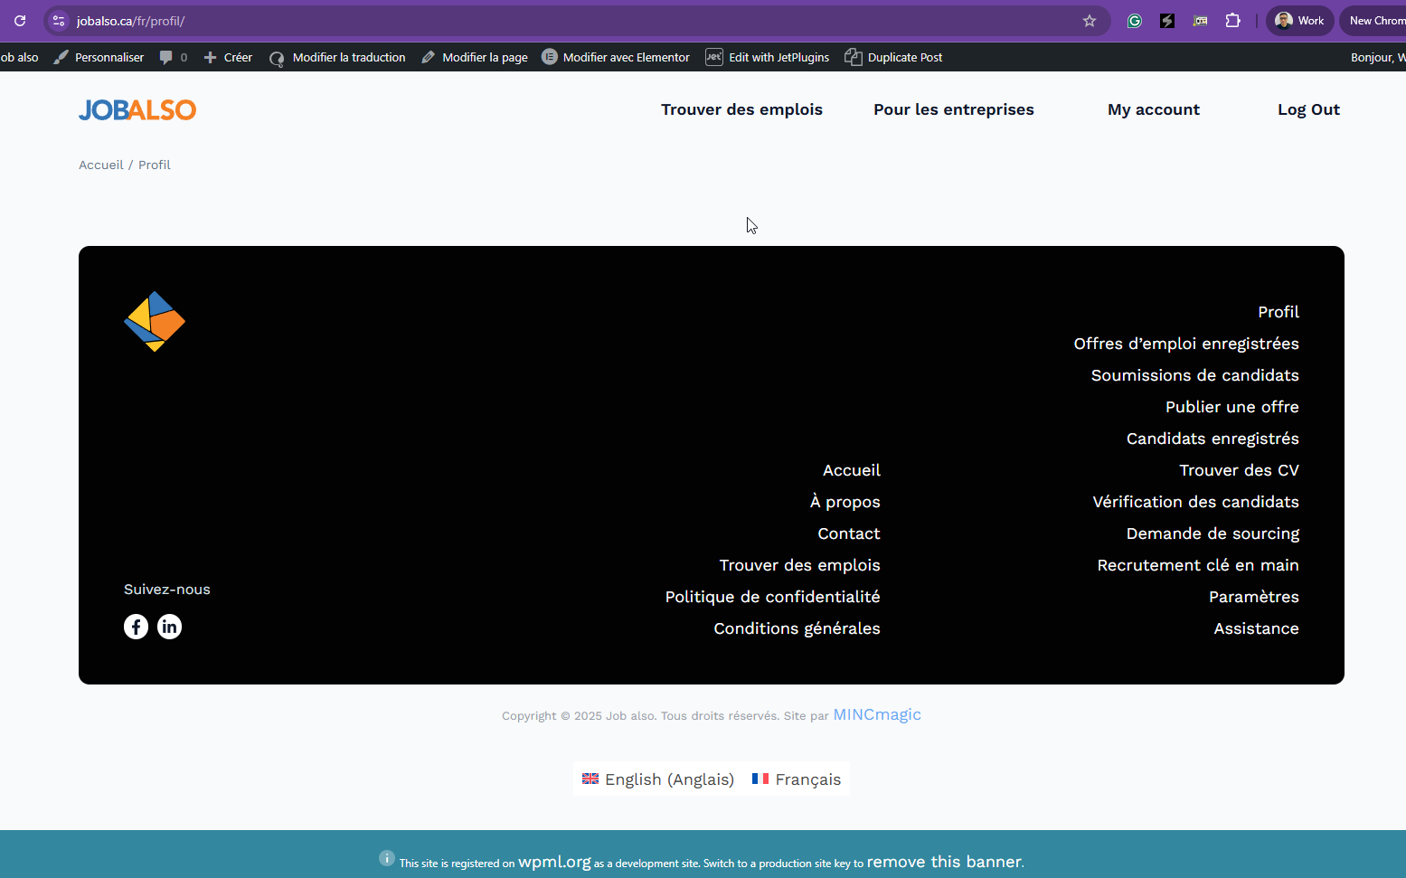
Task: Click the JOBALSO header logo
Action: pos(137,109)
